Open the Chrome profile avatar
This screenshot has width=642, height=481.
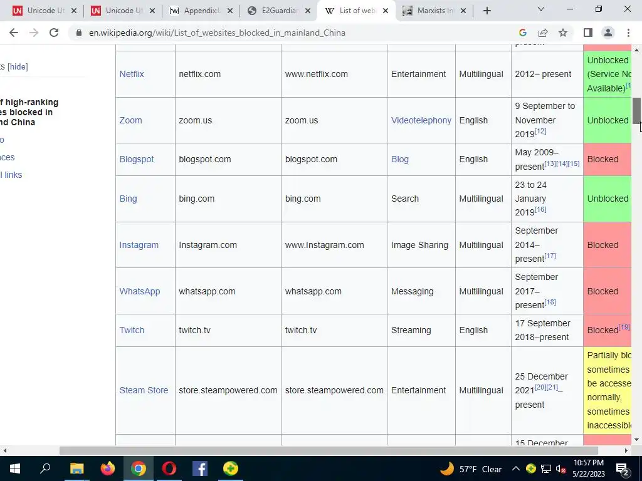(x=608, y=33)
